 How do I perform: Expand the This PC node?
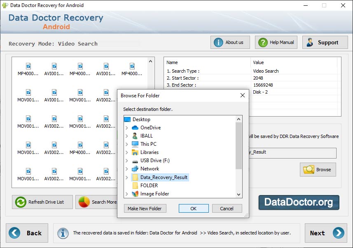[127, 144]
